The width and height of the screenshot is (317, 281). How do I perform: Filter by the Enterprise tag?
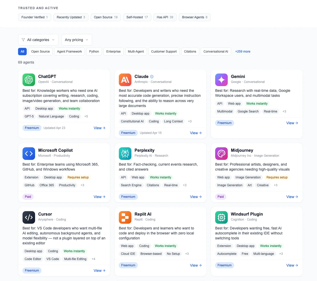click(113, 52)
